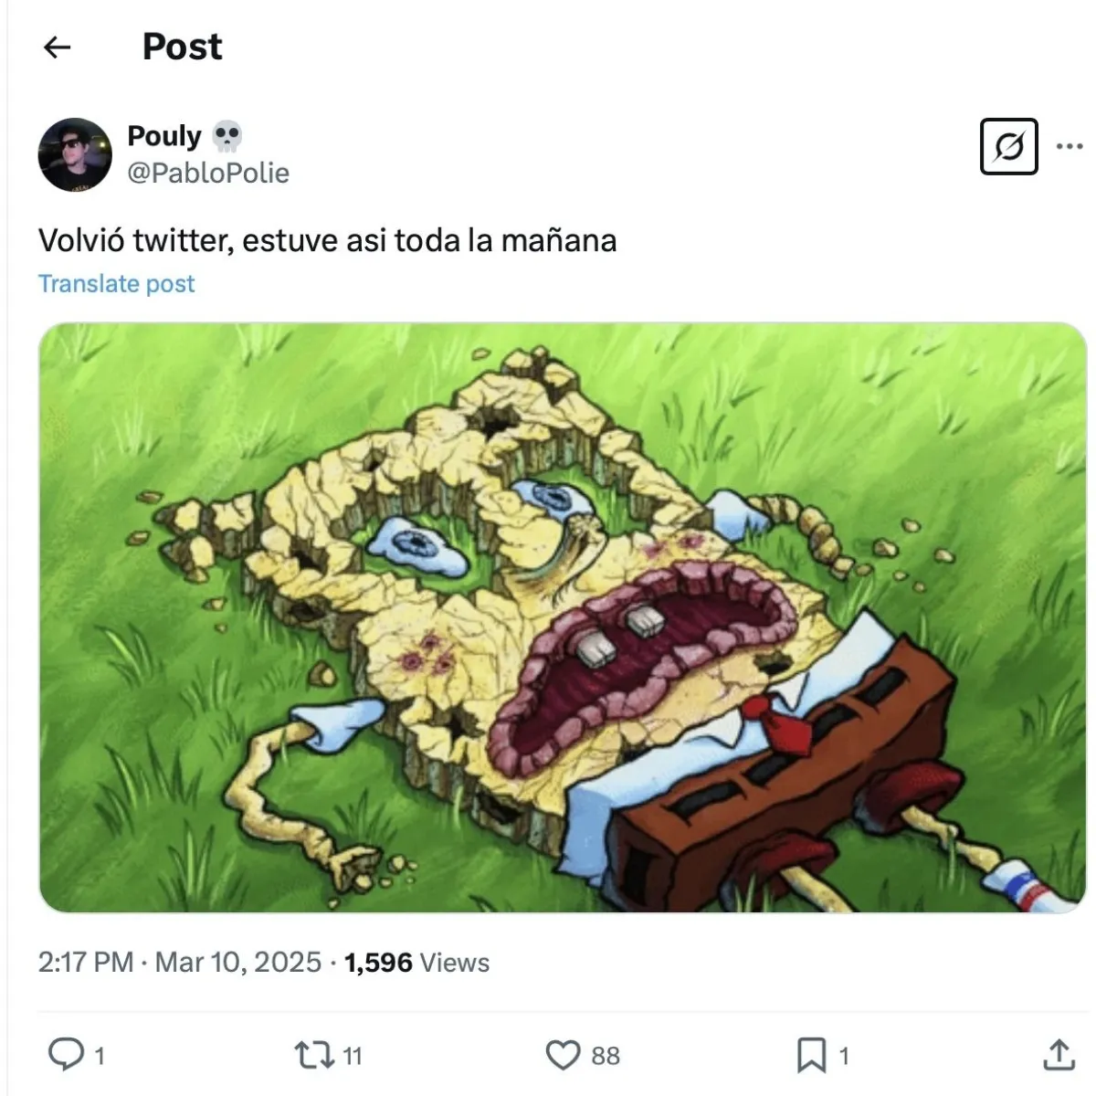
Task: Click the 2:17 PM Mar 10 timestamp
Action: (179, 962)
